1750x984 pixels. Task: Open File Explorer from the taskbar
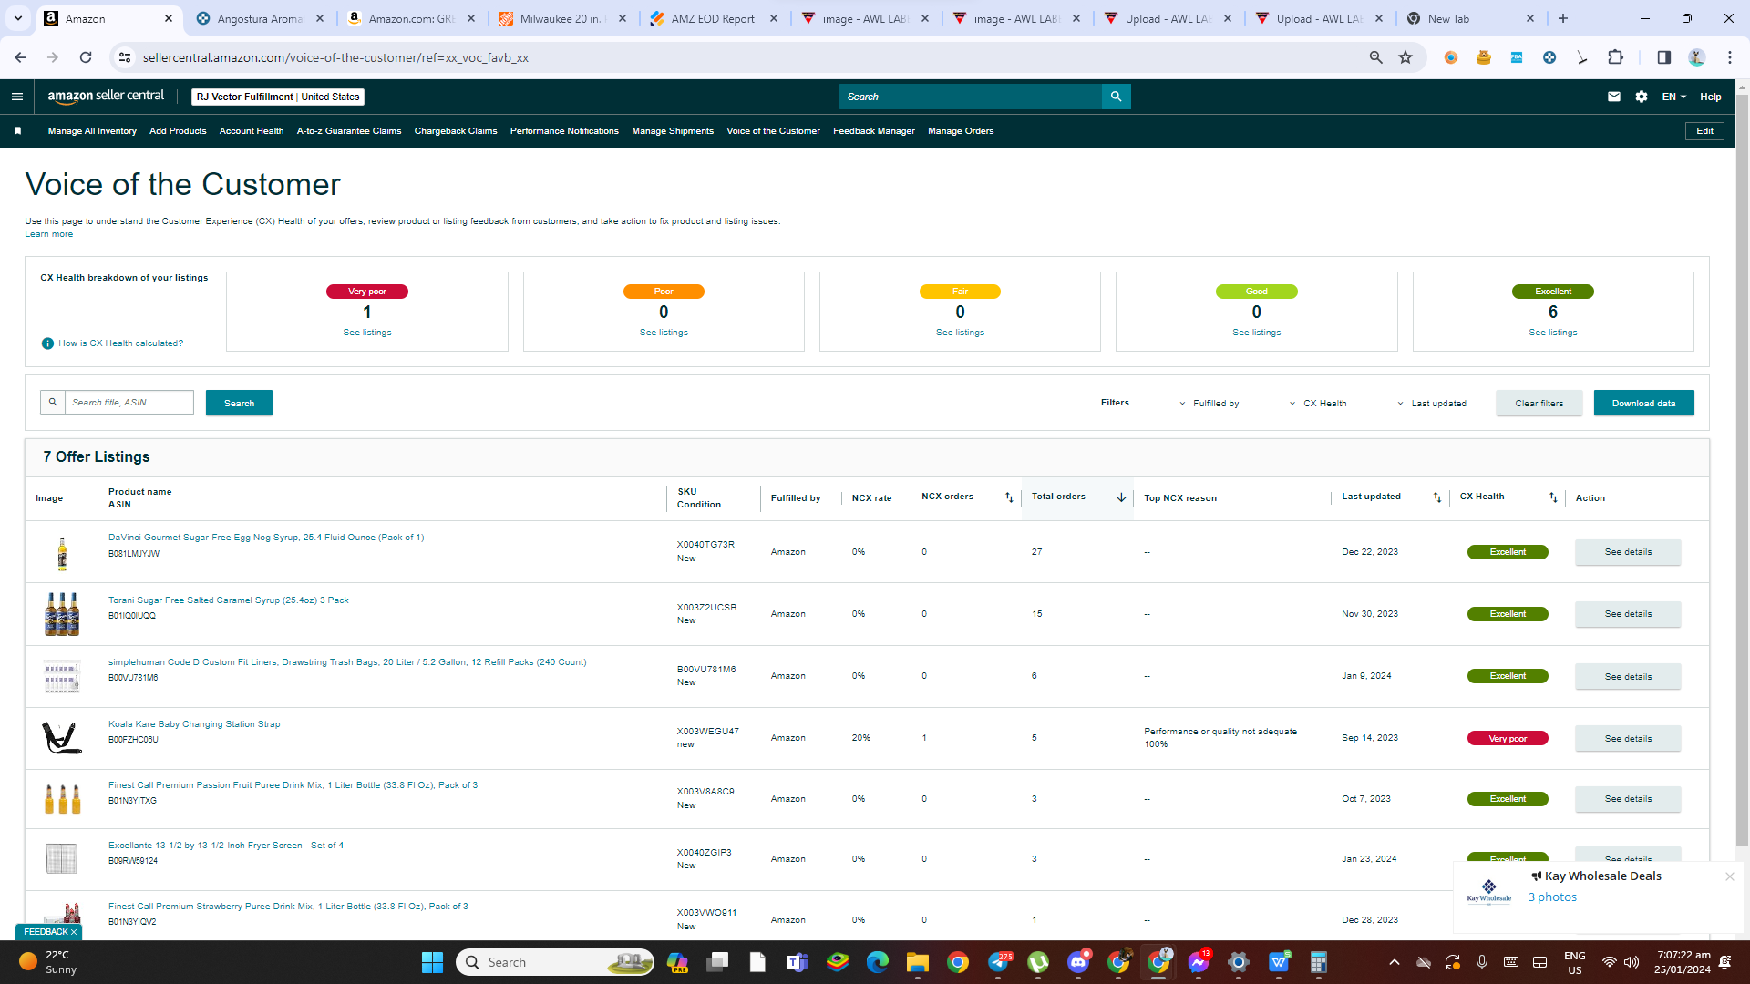point(917,962)
